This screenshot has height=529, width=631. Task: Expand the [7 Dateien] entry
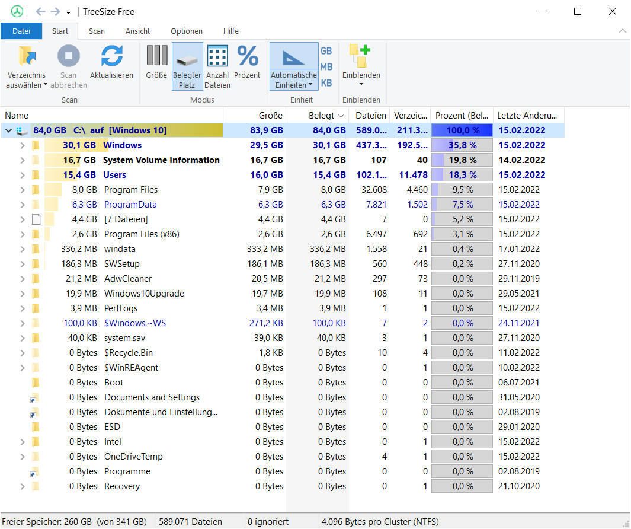(x=23, y=219)
